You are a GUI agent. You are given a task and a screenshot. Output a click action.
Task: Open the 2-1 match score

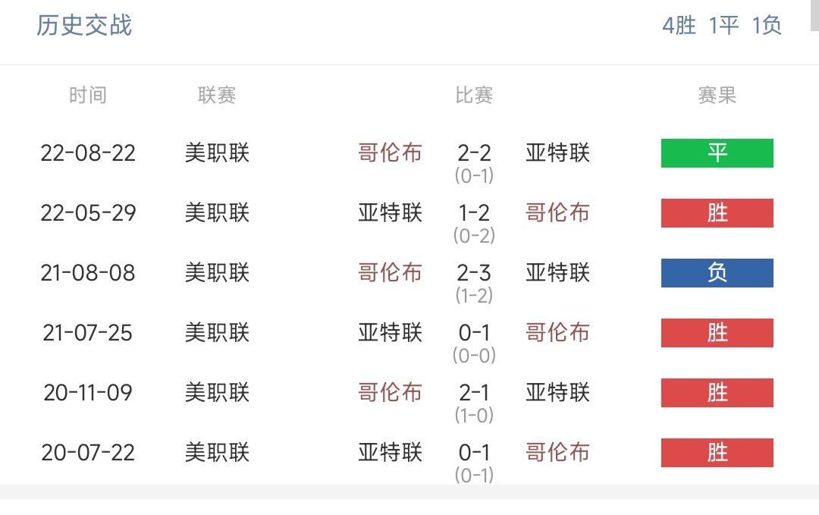[x=474, y=393]
